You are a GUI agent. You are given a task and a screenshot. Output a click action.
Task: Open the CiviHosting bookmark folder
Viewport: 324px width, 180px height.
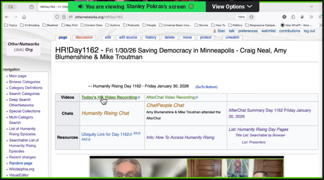click(x=30, y=25)
